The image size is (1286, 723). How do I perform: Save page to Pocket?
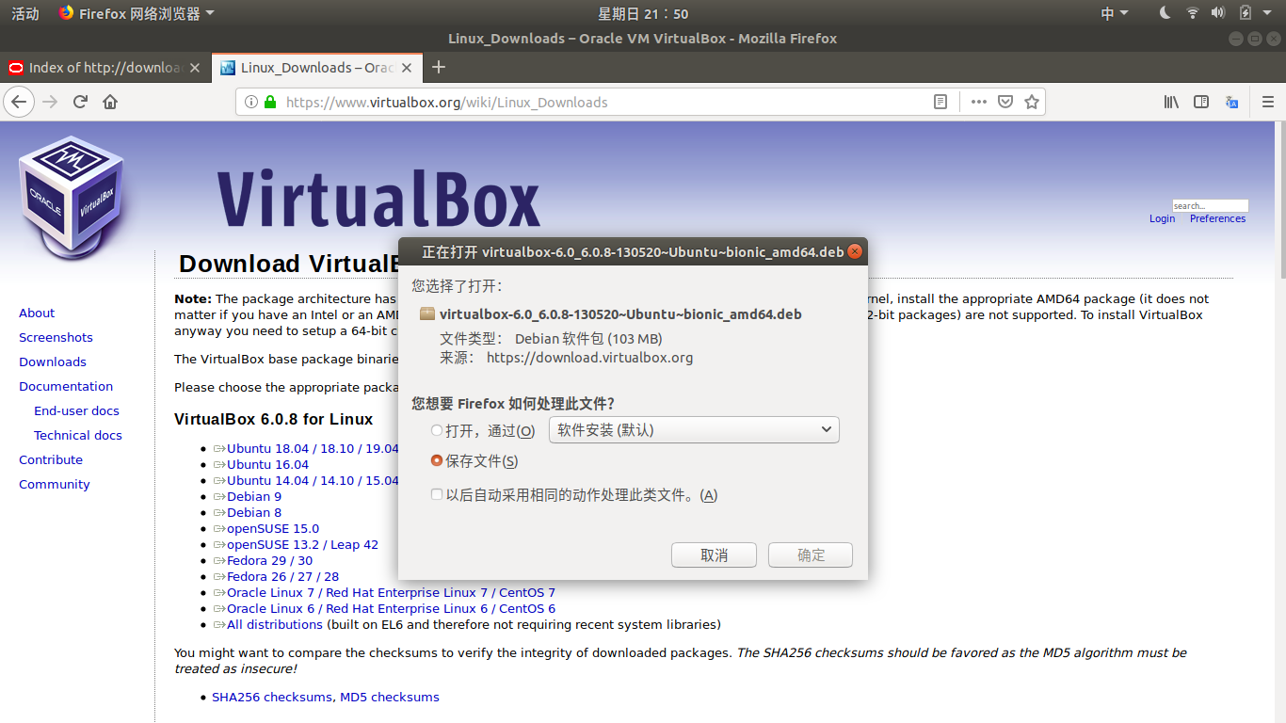[x=1005, y=102]
